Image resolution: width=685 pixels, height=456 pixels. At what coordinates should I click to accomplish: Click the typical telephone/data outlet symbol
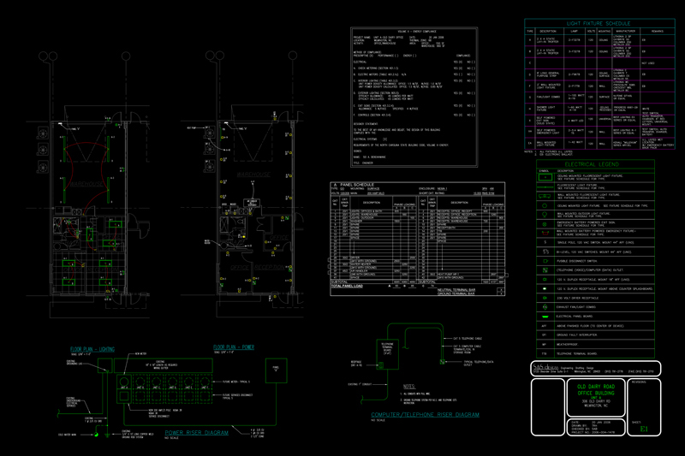(x=442, y=363)
